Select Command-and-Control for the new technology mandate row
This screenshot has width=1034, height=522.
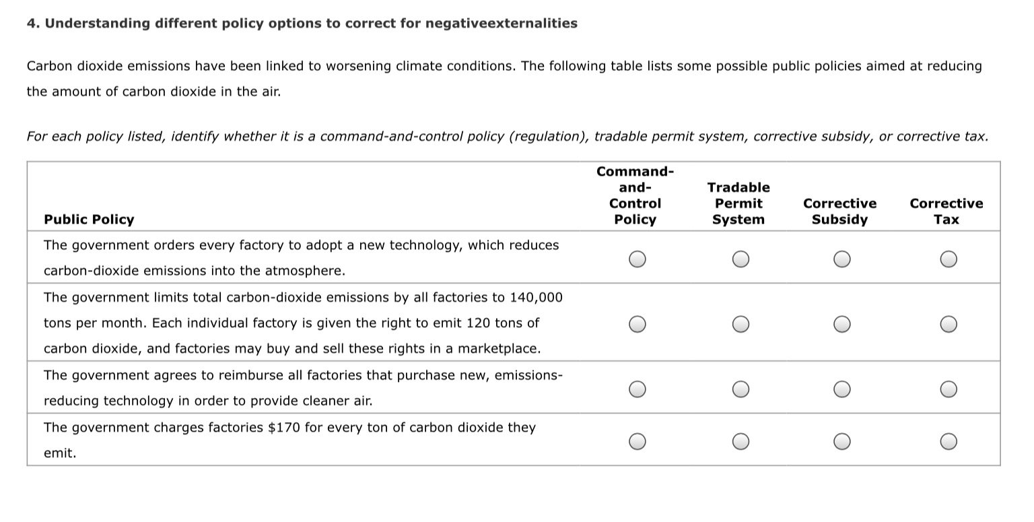click(x=638, y=258)
